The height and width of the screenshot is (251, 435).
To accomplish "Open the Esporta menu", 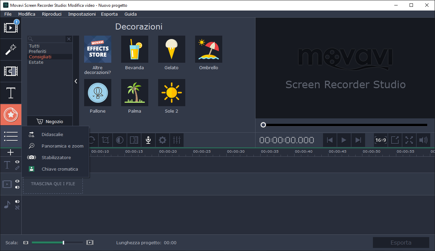I will pyautogui.click(x=109, y=14).
